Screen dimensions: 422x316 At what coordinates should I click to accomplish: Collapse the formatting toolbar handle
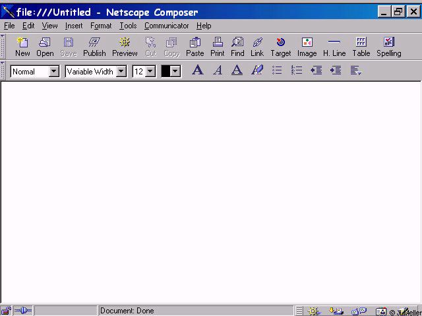coord(3,70)
